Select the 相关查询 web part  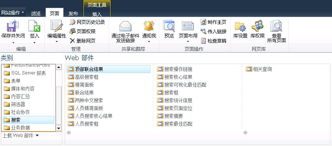tap(259, 69)
